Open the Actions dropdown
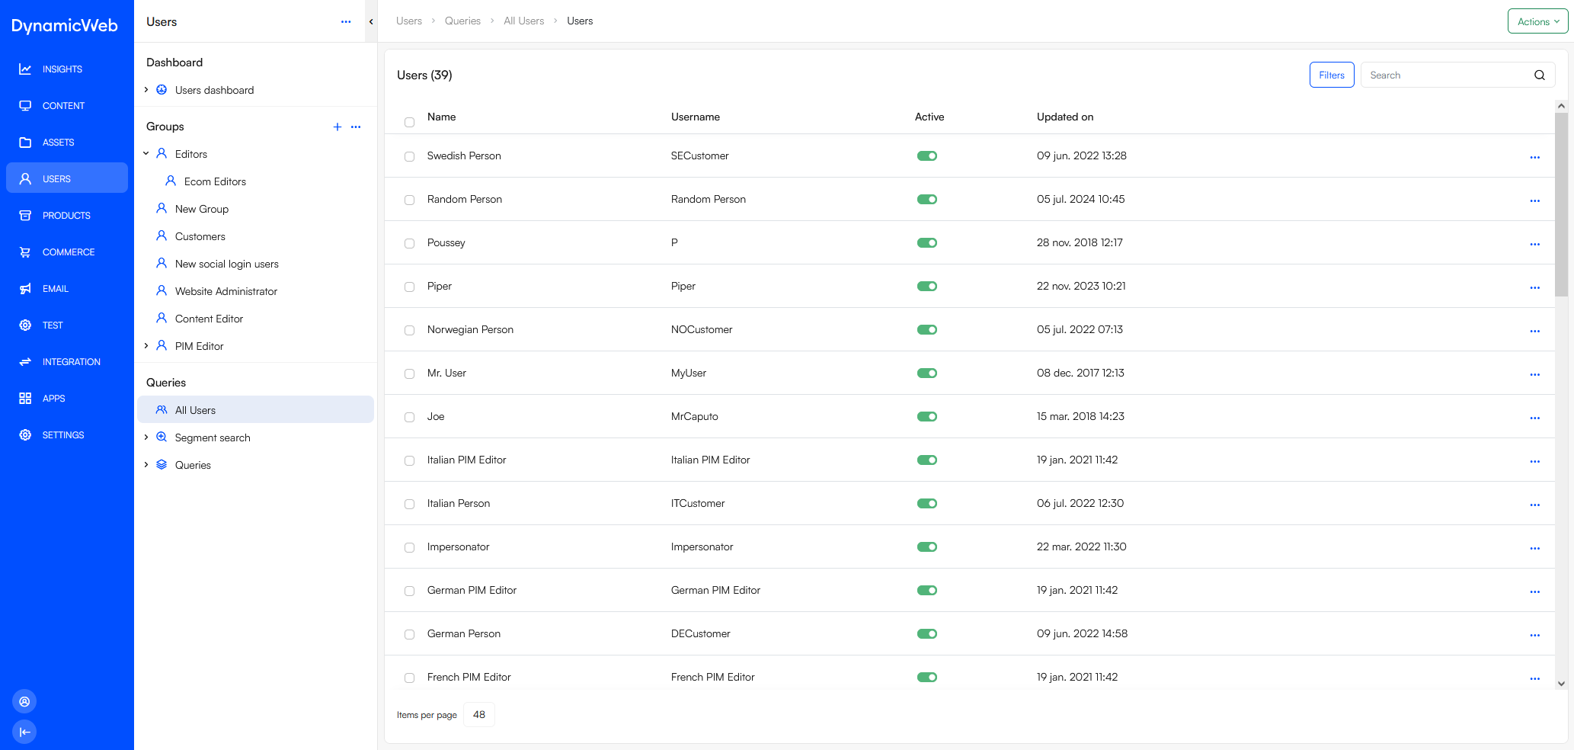1574x750 pixels. point(1537,21)
